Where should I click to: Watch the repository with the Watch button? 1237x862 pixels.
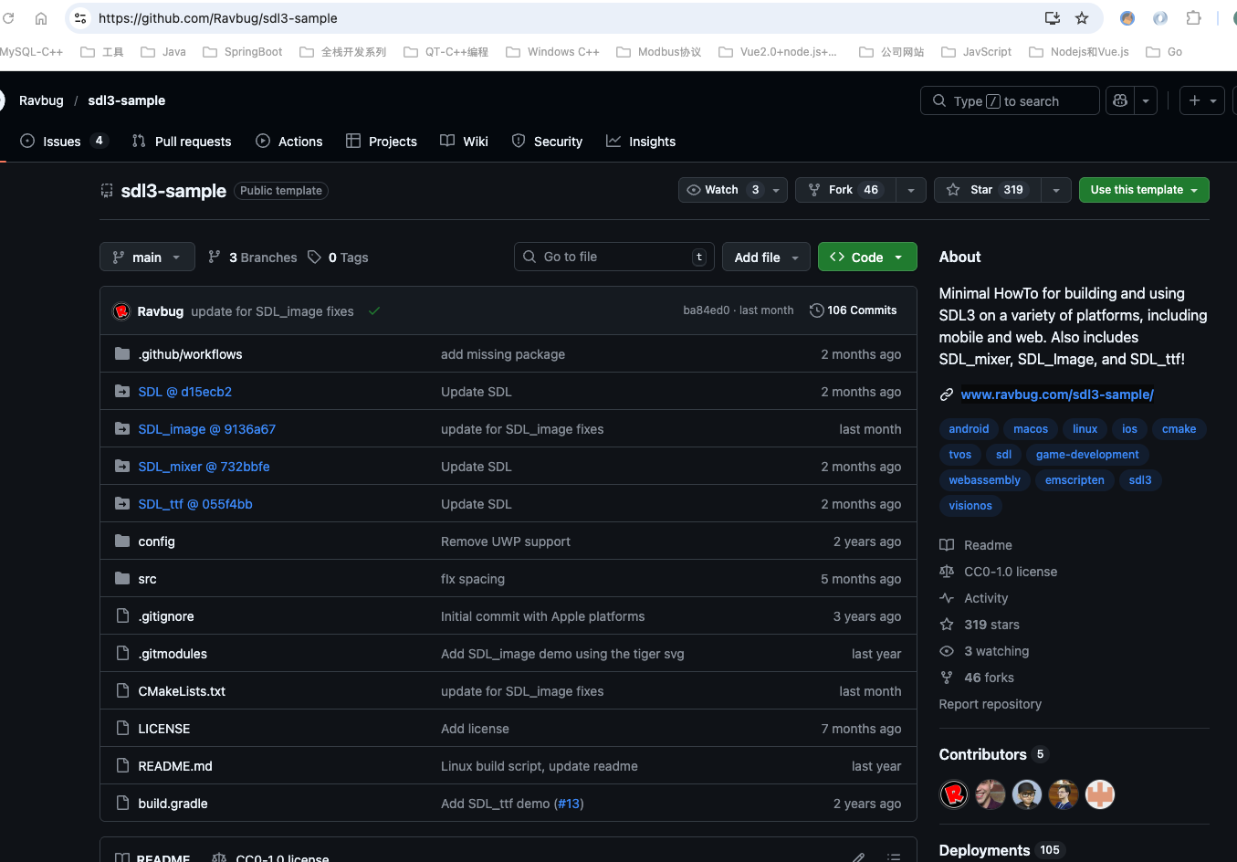(x=722, y=190)
